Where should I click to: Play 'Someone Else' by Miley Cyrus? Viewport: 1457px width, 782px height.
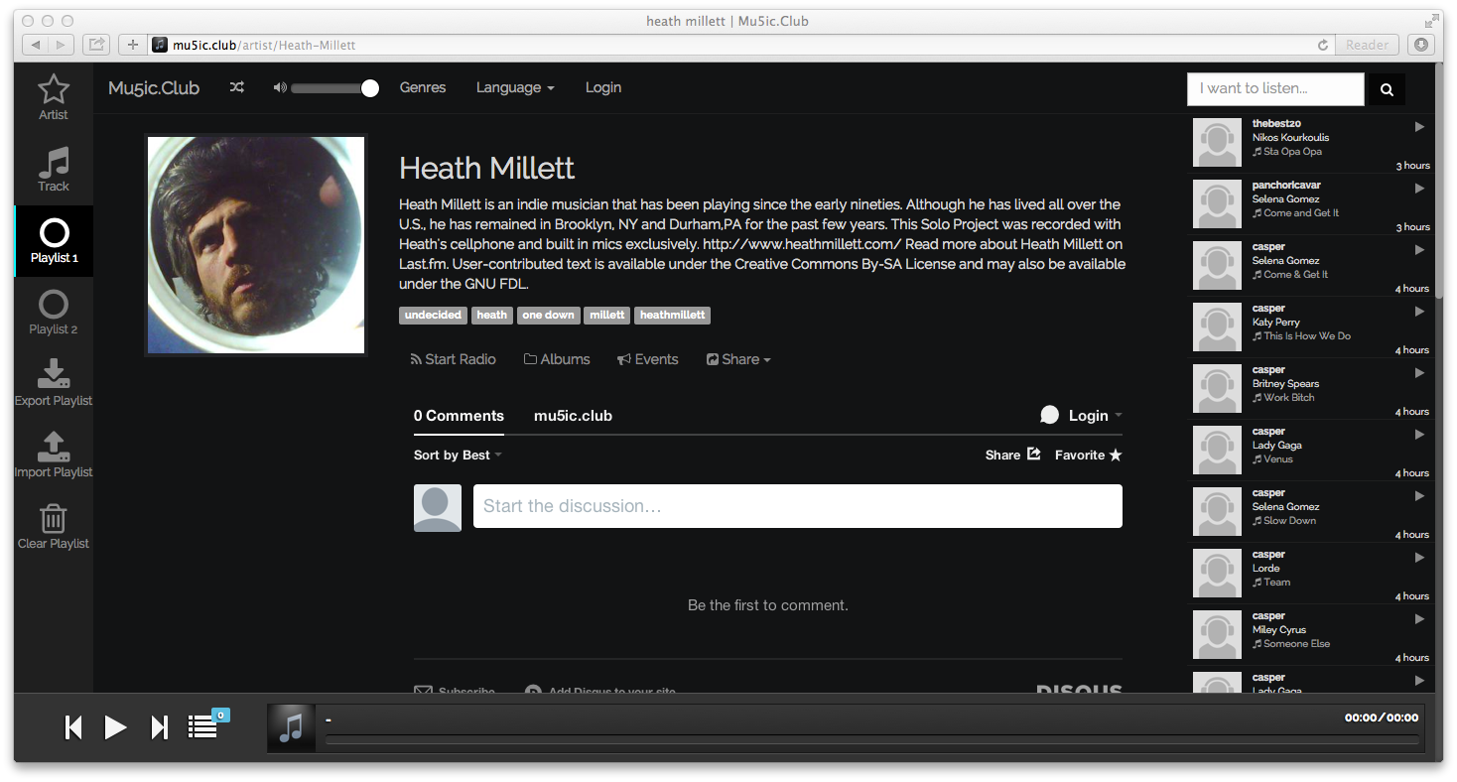tap(1419, 618)
